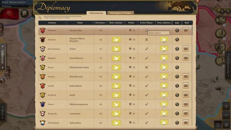This screenshot has width=231, height=130.
Task: Zoom out the map with minus button
Action: tap(226, 115)
